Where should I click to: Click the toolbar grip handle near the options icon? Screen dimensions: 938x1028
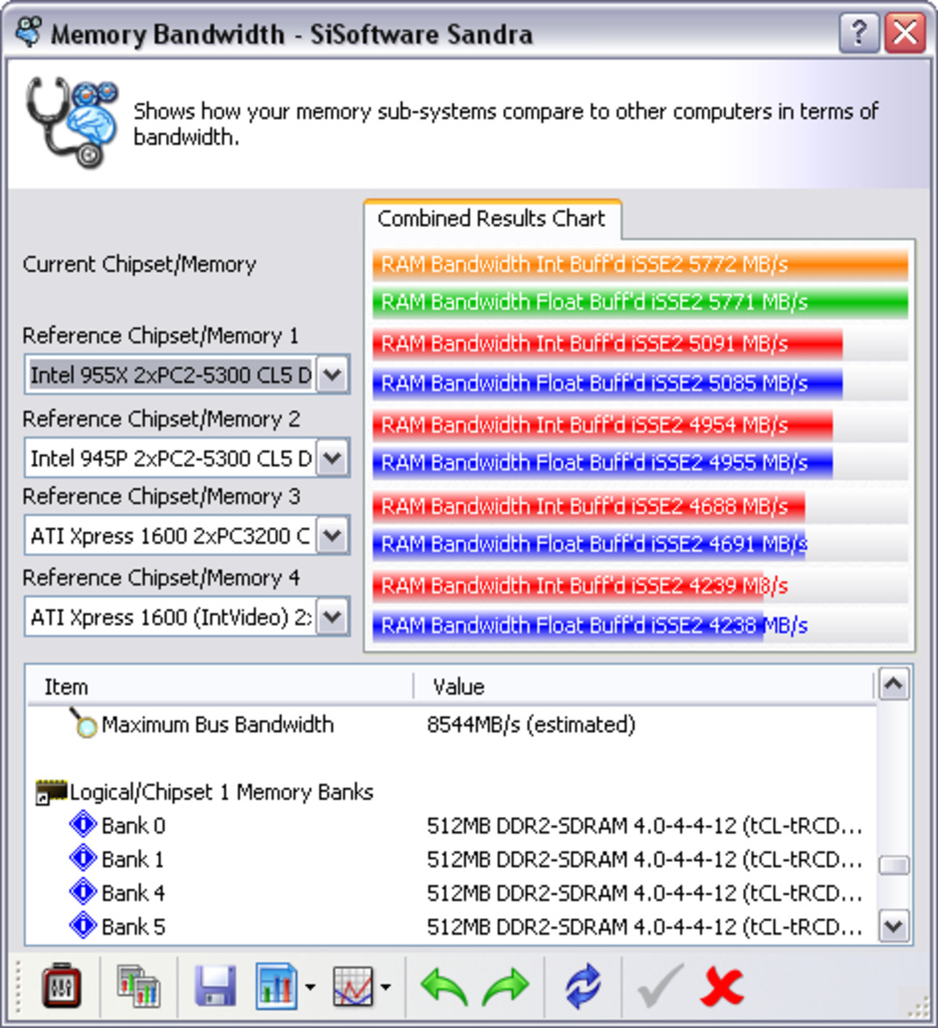(18, 987)
